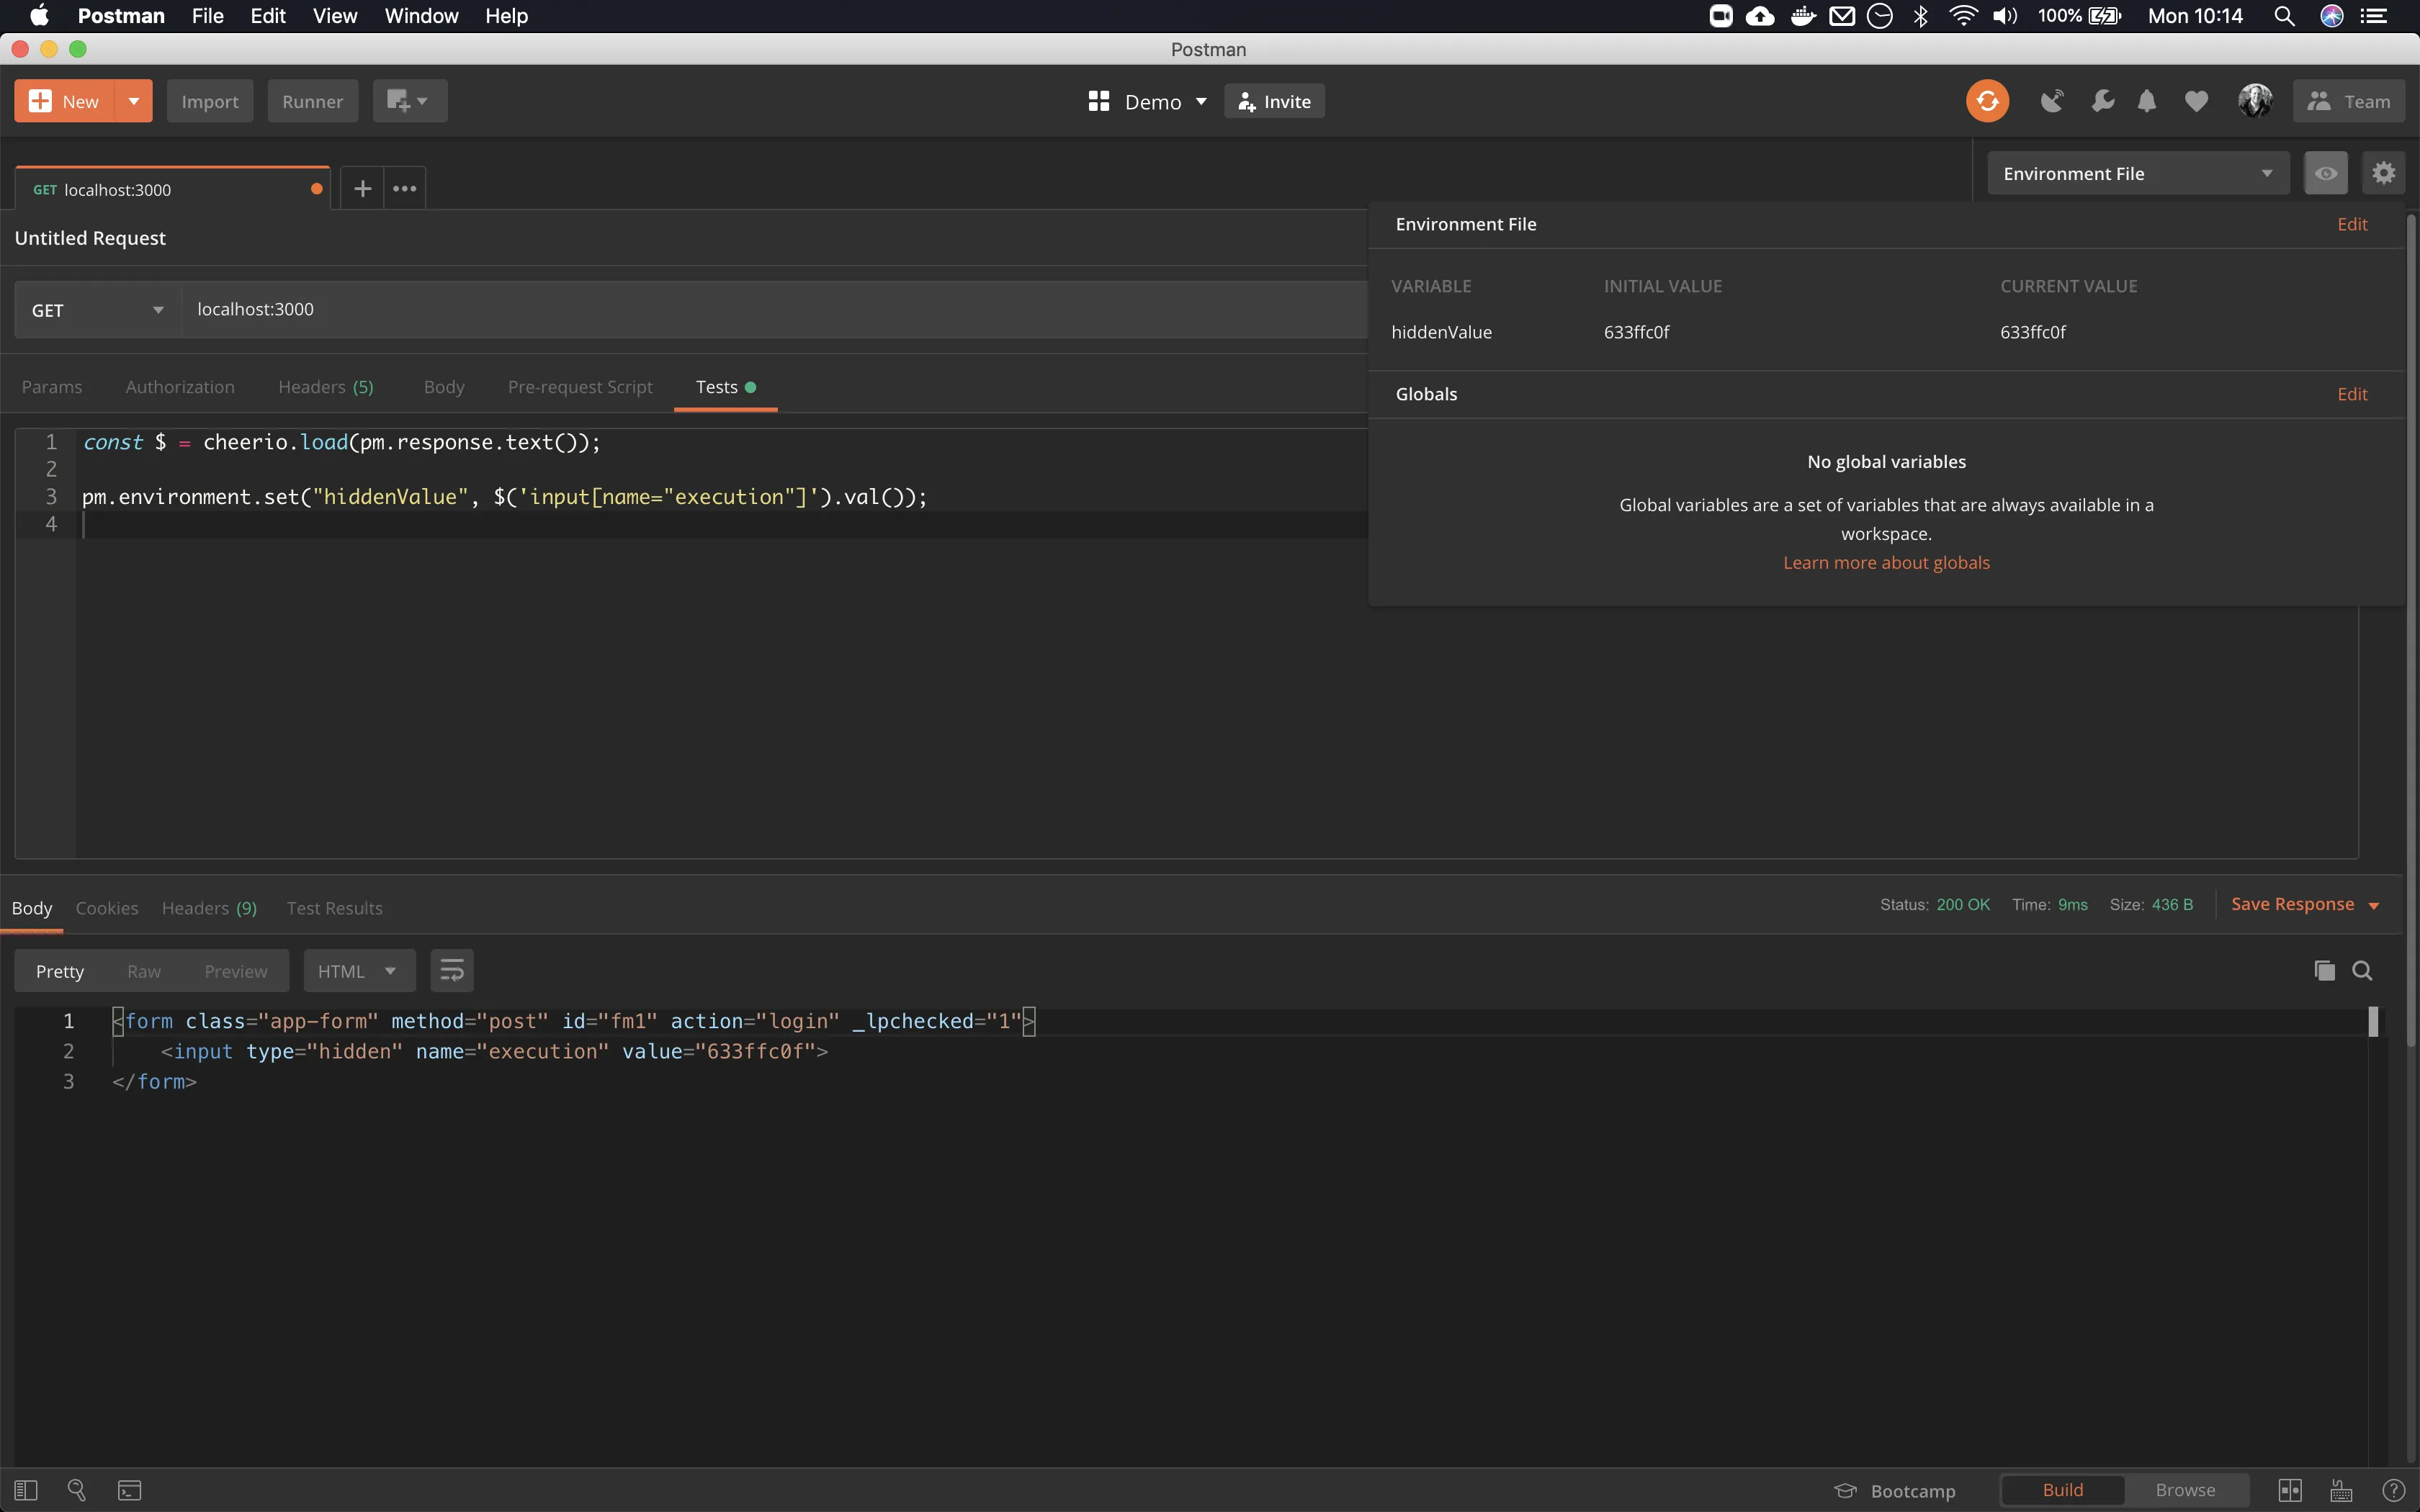
Task: Switch to Browse mode
Action: click(x=2185, y=1490)
